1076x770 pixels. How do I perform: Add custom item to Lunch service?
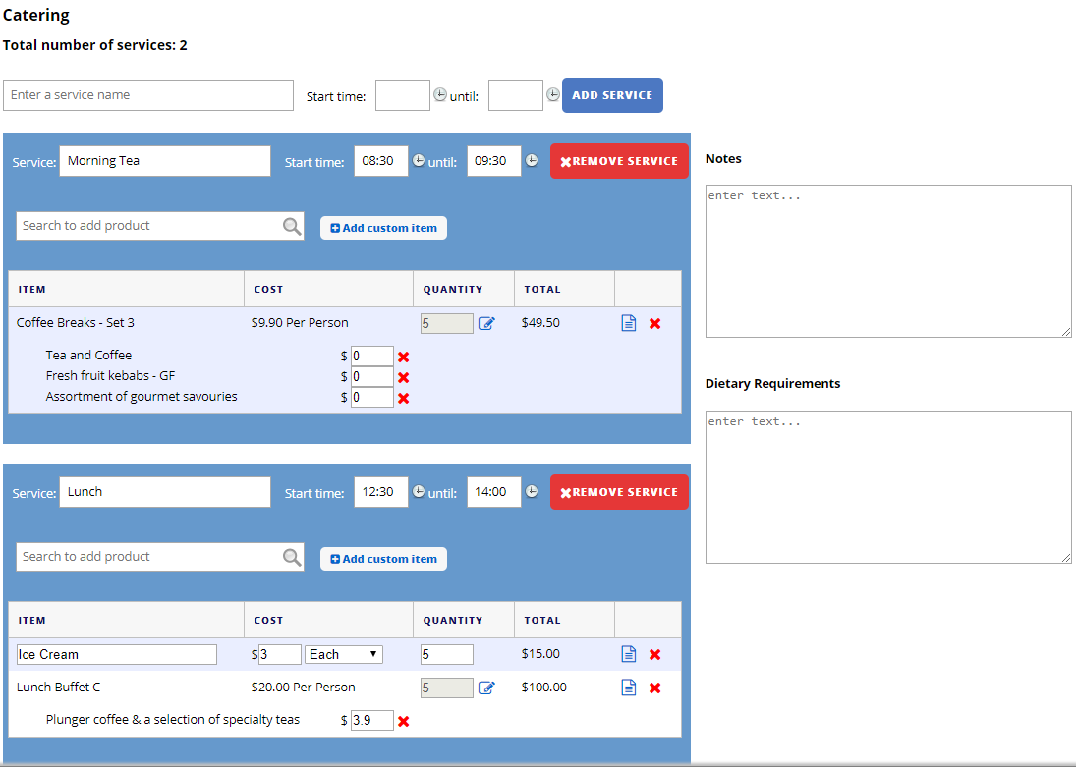click(383, 559)
